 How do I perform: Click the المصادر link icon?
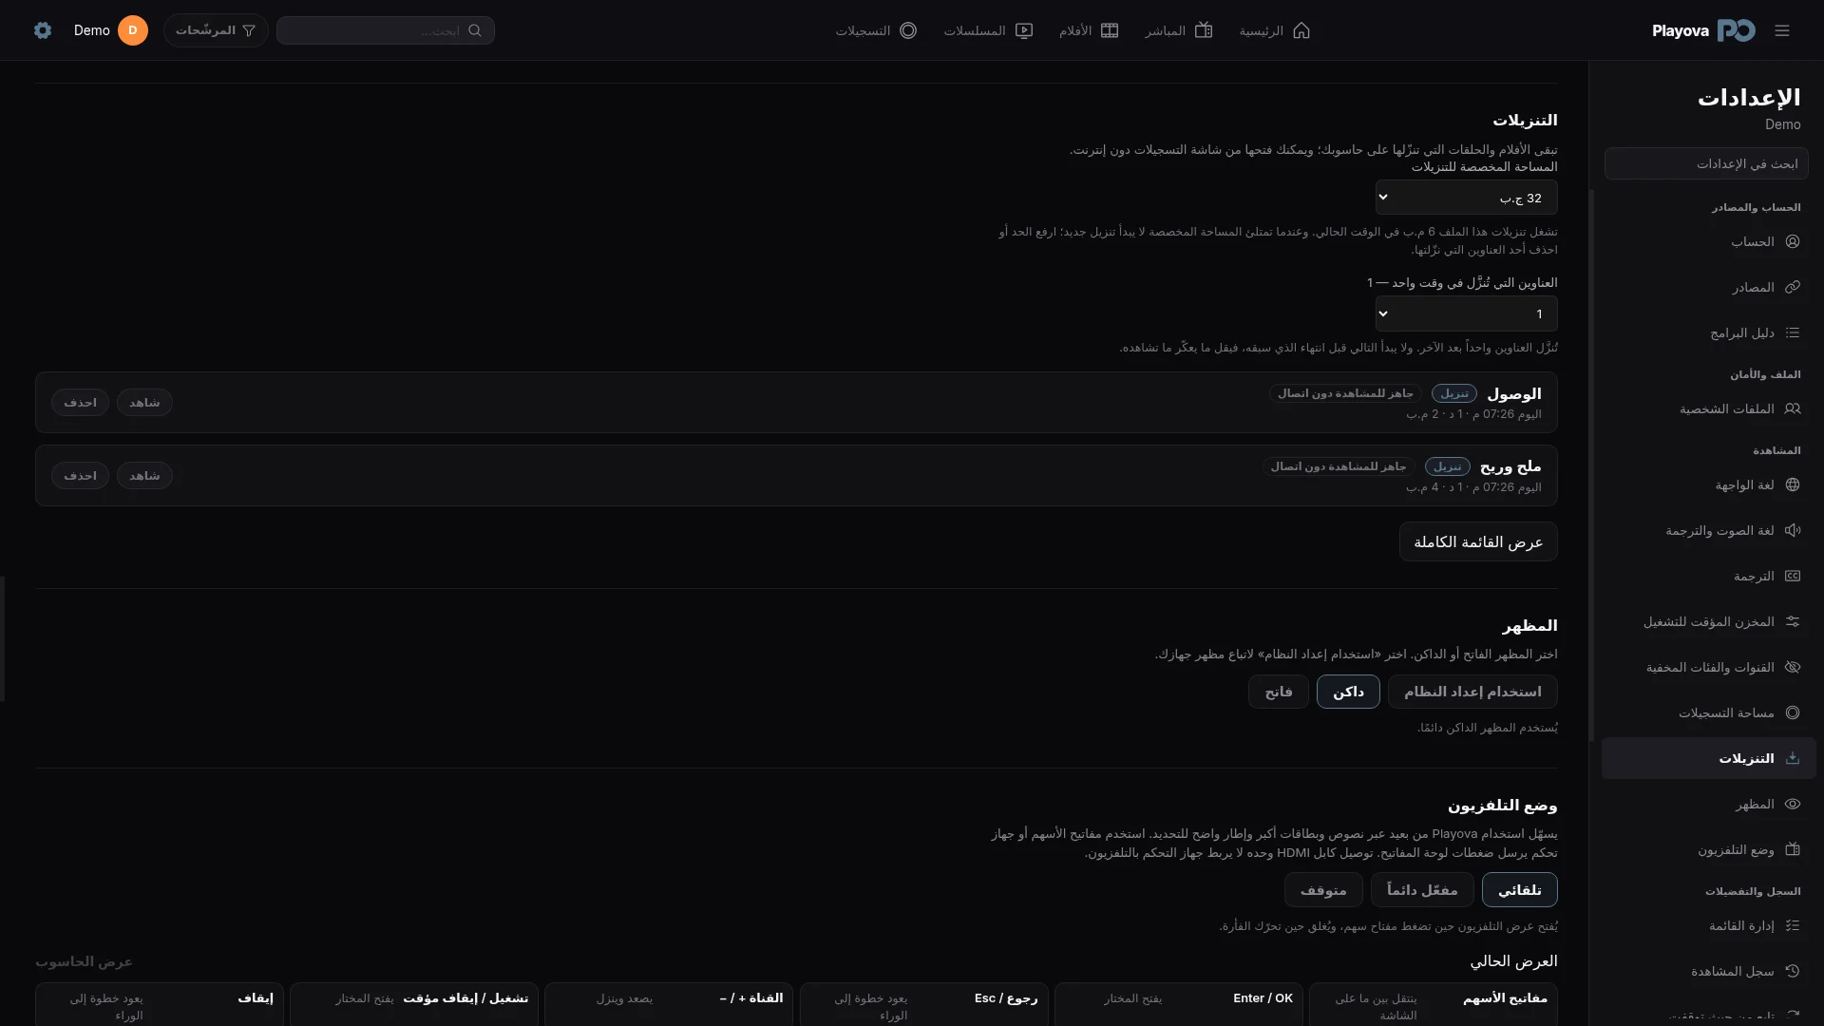coord(1793,287)
